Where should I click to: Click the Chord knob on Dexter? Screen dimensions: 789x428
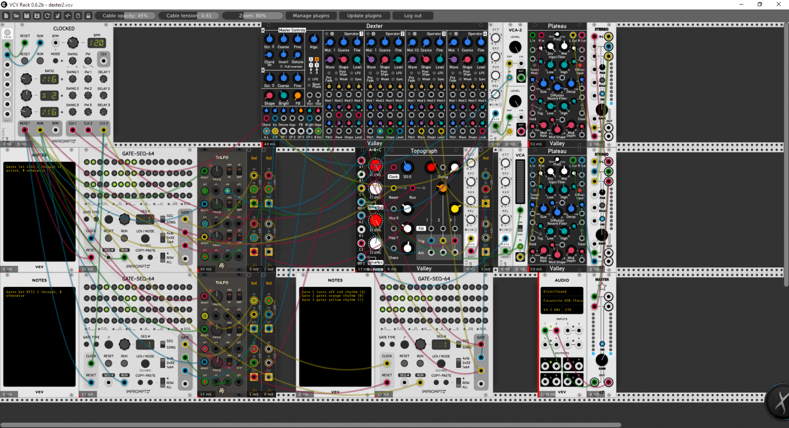pos(269,55)
